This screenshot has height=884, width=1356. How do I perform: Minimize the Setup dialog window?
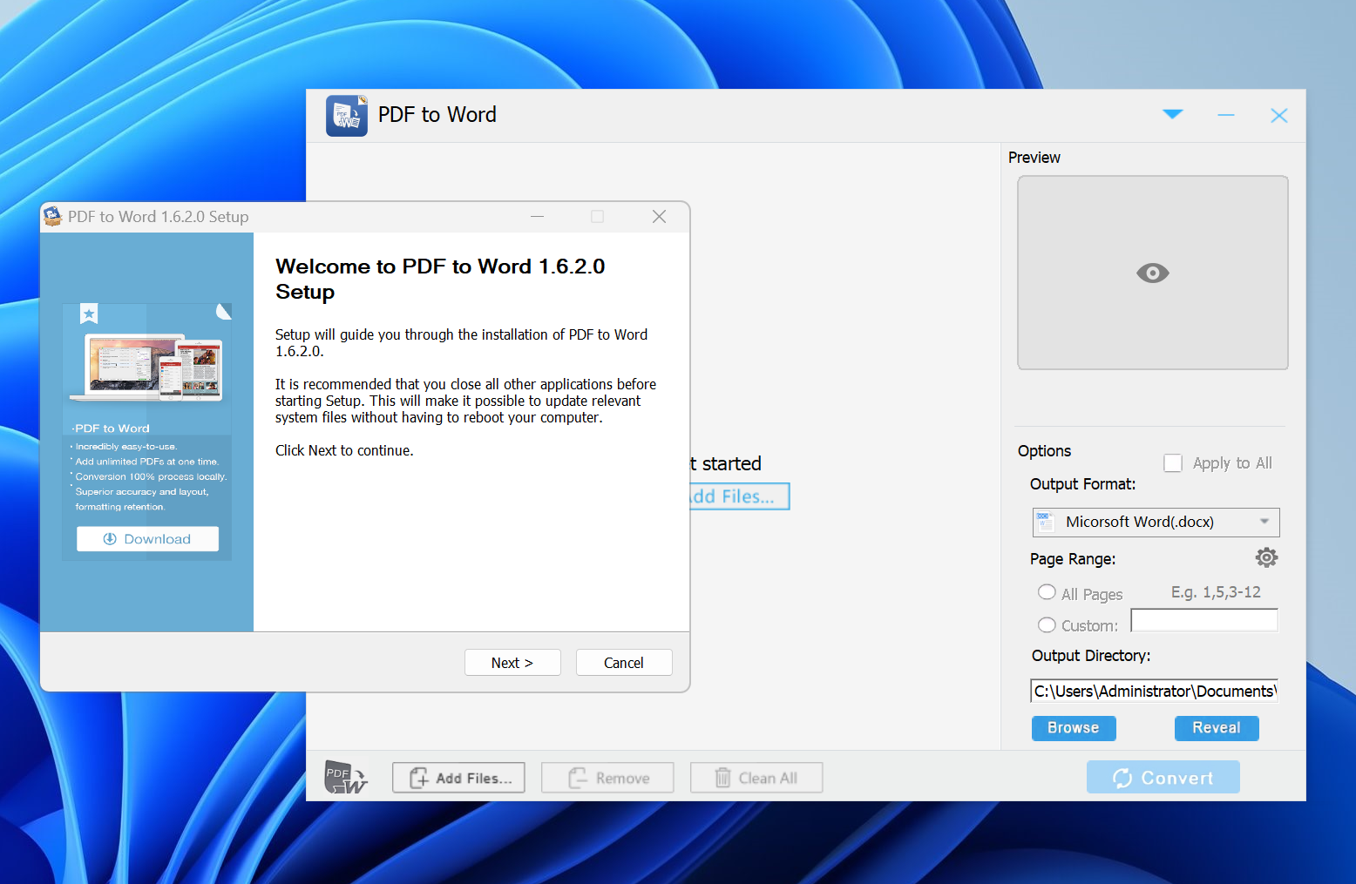[x=538, y=217]
